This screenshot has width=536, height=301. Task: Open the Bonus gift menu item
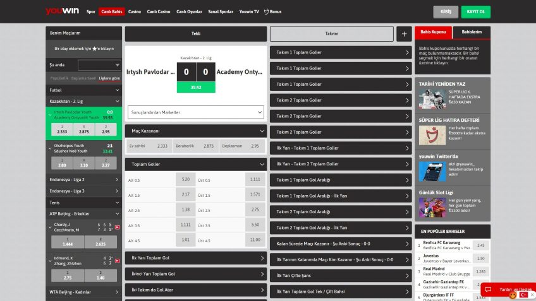pyautogui.click(x=273, y=12)
